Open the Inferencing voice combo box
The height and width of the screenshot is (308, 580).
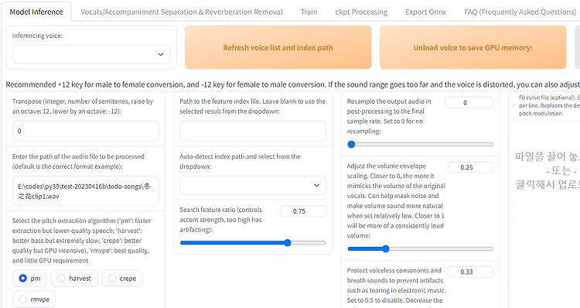coord(91,54)
